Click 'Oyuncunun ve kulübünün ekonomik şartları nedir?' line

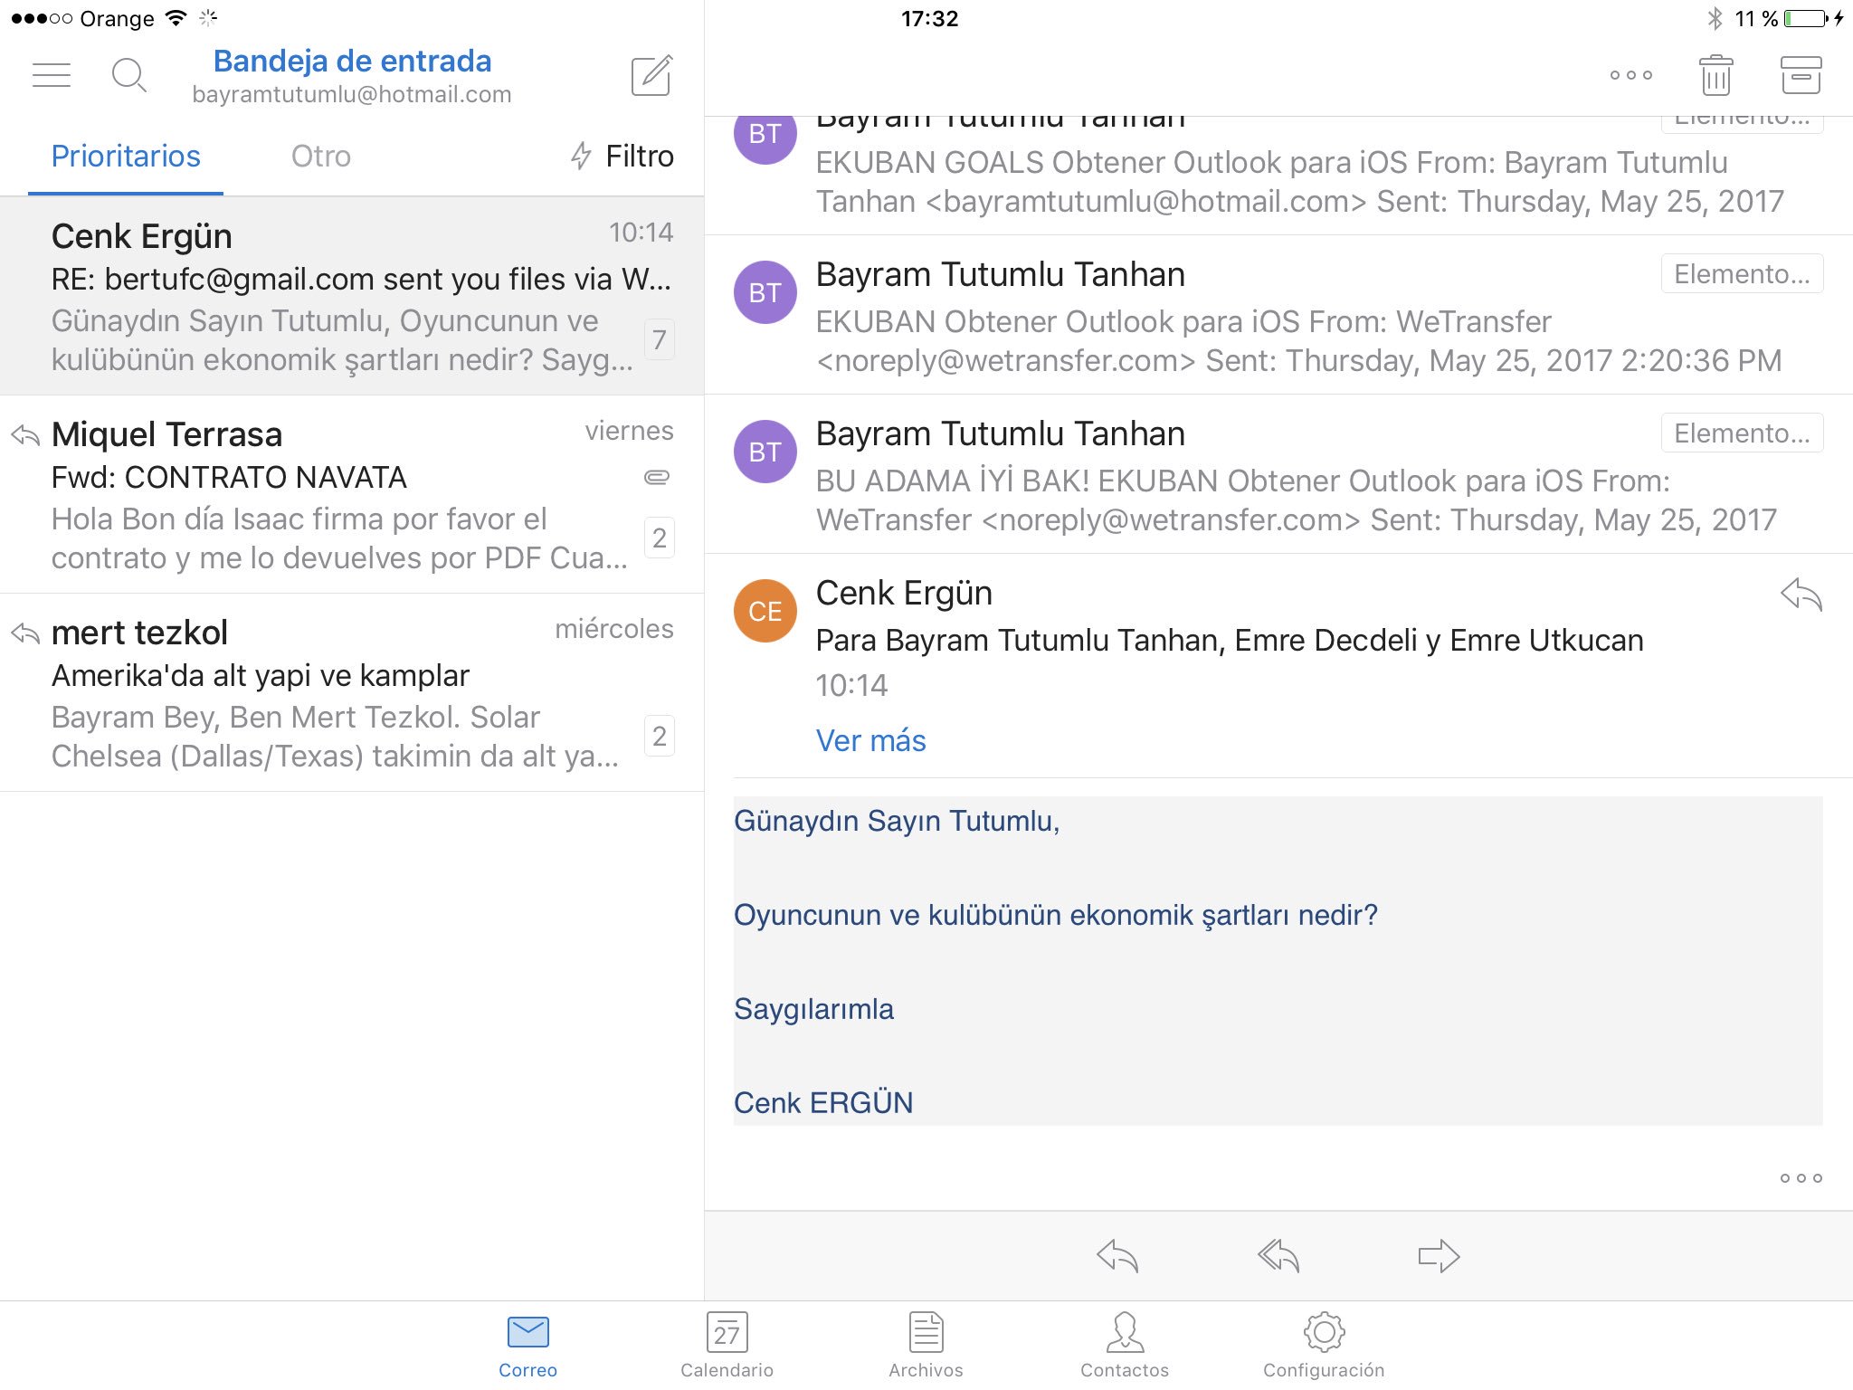(x=1056, y=915)
